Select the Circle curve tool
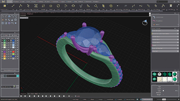This screenshot has height=101, width=180. (58, 6)
